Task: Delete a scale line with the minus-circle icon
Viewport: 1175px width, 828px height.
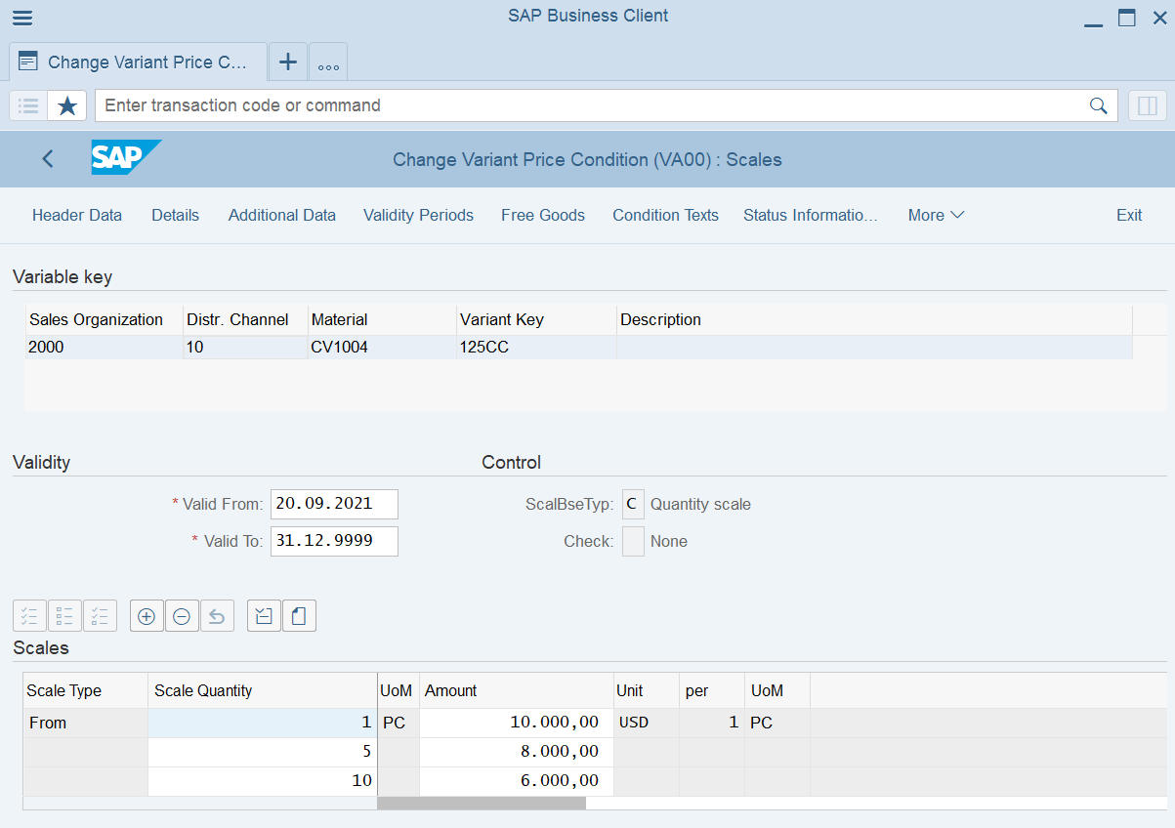Action: pos(182,616)
